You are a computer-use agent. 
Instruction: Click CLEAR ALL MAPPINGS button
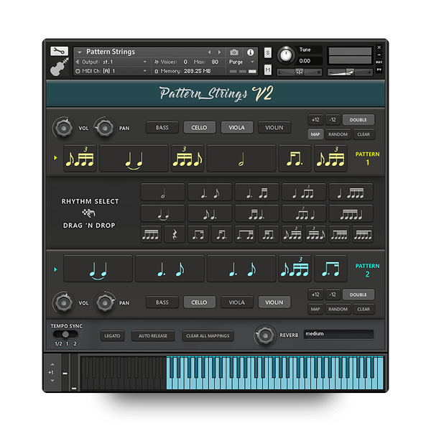tap(208, 335)
